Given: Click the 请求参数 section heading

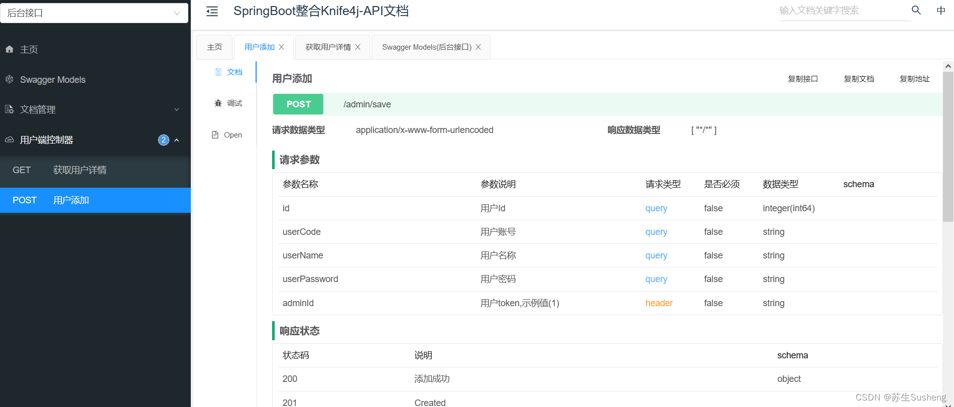Looking at the screenshot, I should pos(300,160).
